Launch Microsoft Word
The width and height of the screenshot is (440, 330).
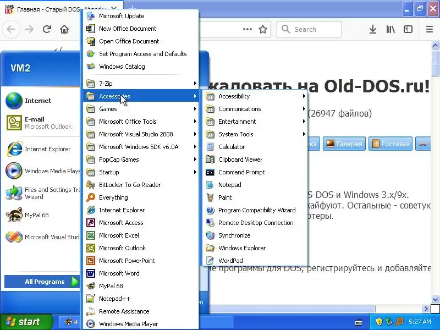click(141, 273)
